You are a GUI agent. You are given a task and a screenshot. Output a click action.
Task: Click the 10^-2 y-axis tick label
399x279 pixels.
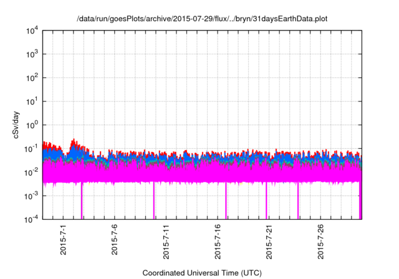(x=31, y=173)
